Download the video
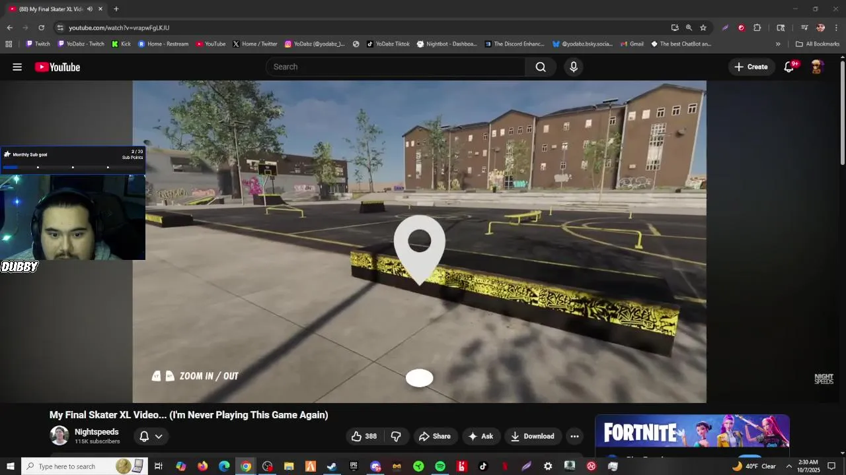Screen dimensions: 846x475 pos(532,436)
